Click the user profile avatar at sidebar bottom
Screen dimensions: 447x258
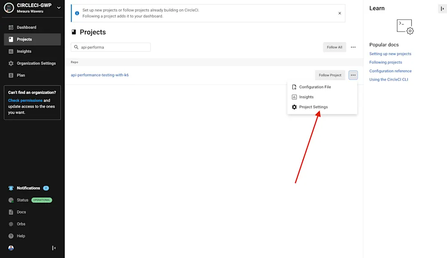click(x=11, y=248)
